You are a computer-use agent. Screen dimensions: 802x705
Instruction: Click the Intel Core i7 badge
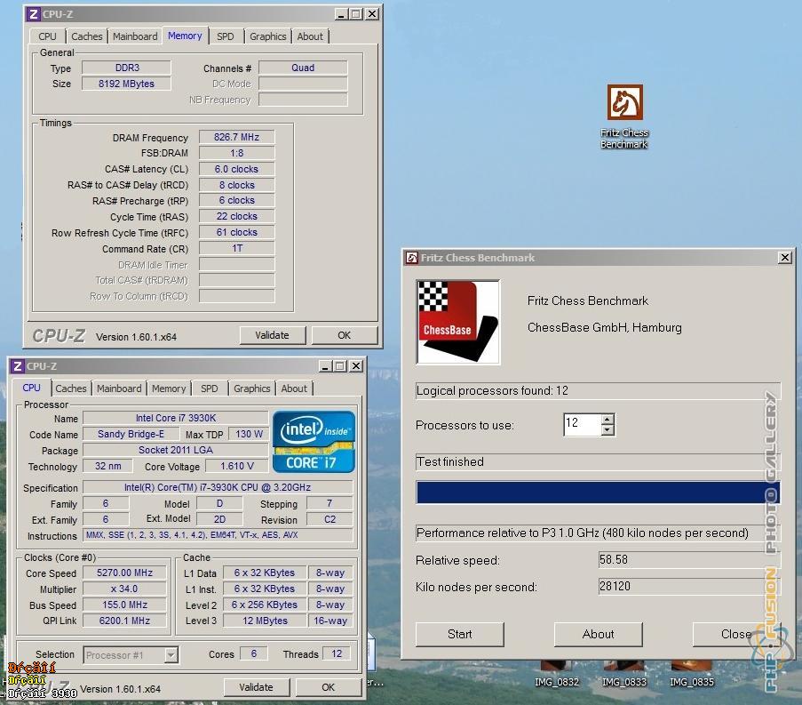(x=314, y=442)
